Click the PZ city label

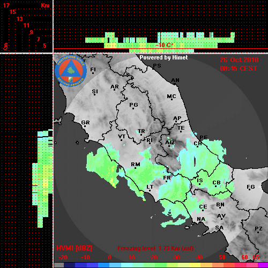point(258,229)
